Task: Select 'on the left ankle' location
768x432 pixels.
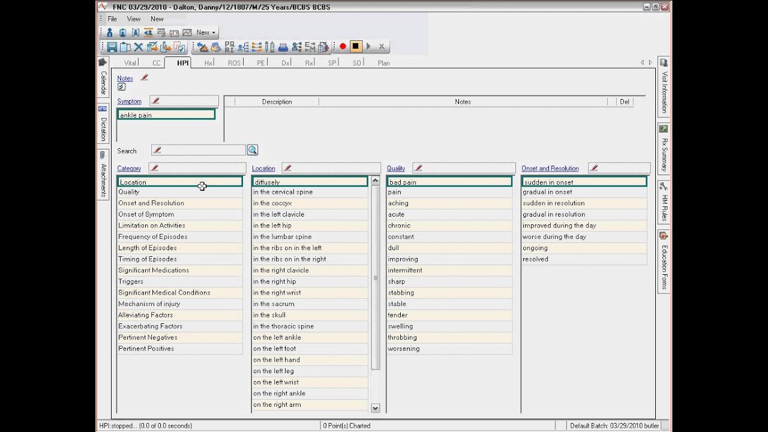Action: click(310, 337)
